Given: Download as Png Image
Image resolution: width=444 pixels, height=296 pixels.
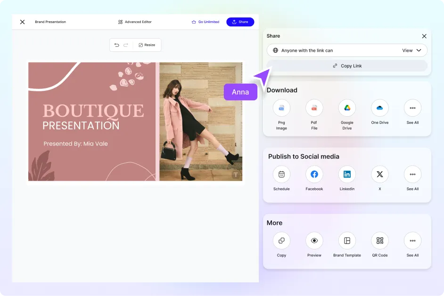Looking at the screenshot, I should click(x=281, y=108).
